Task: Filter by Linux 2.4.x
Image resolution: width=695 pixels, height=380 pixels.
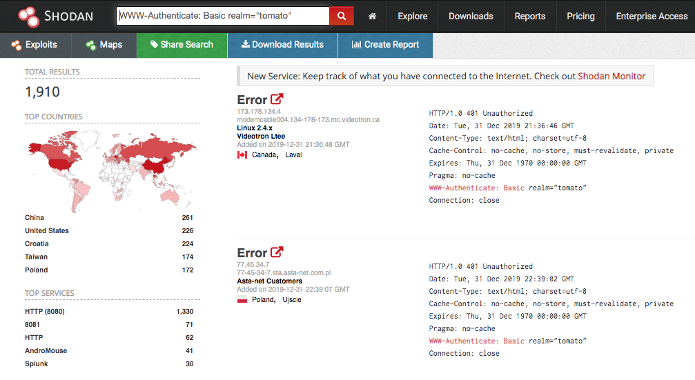Action: point(255,128)
